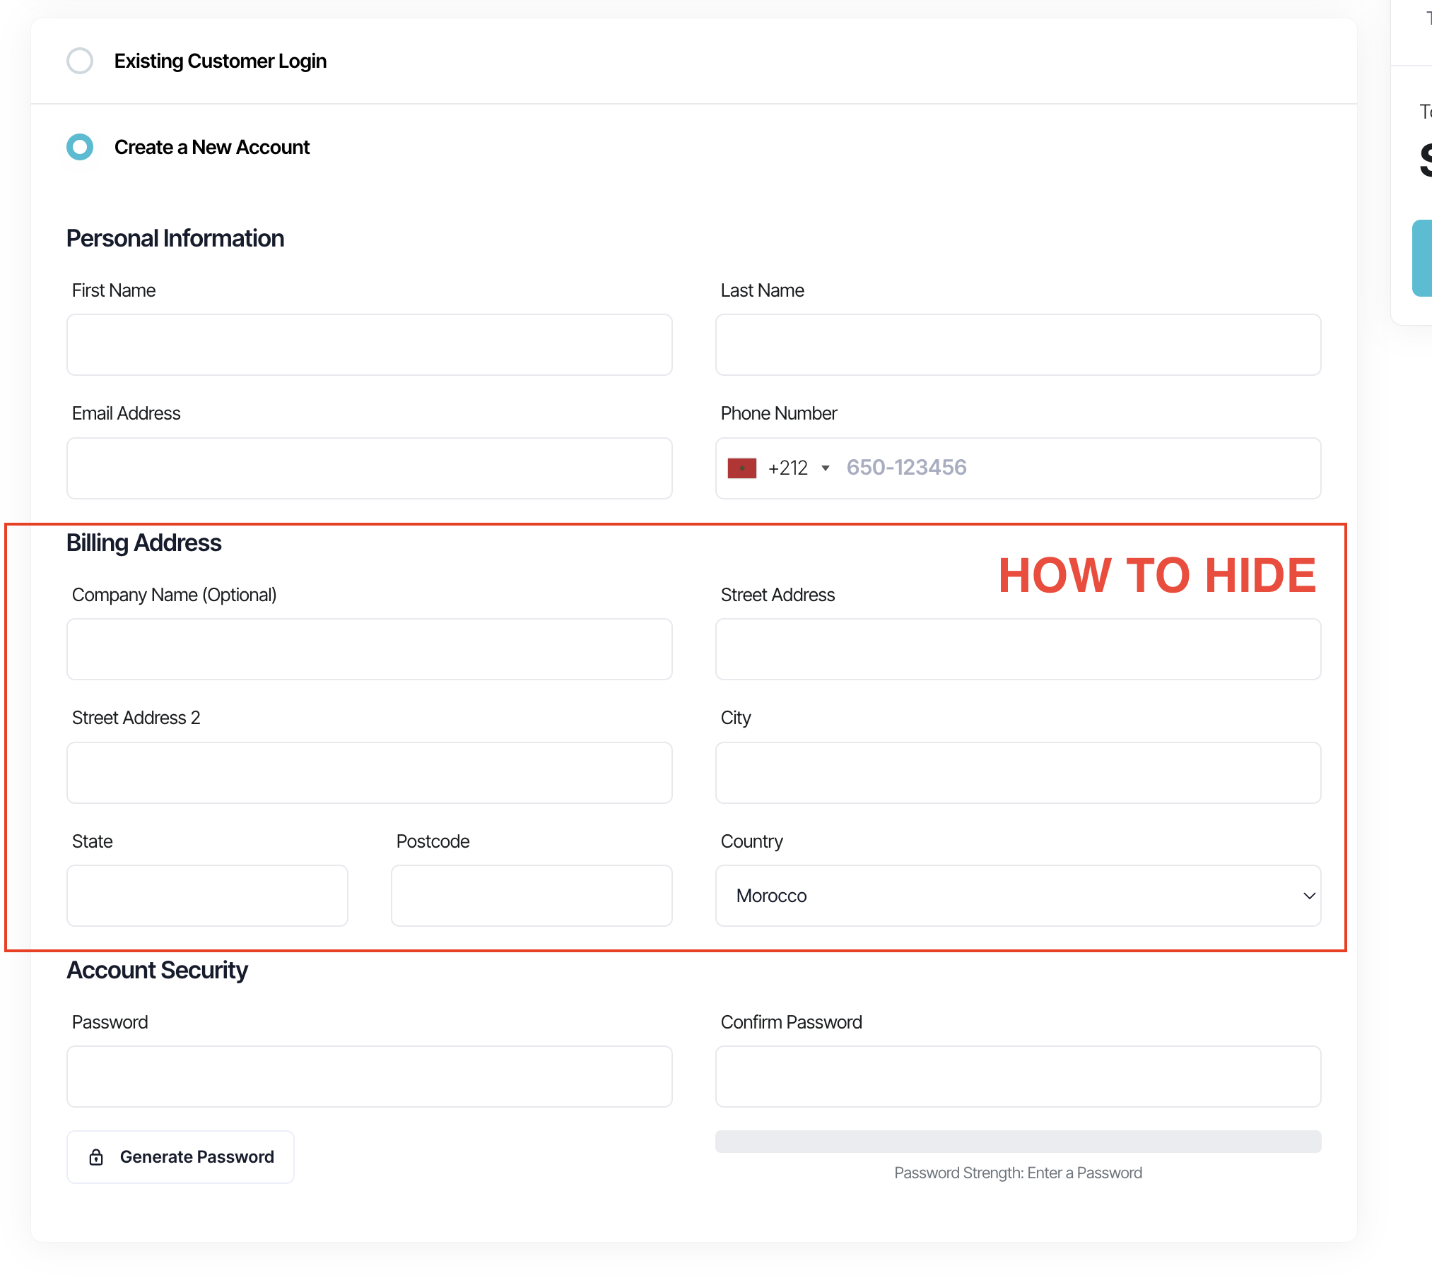Click the First Name input field
The width and height of the screenshot is (1432, 1280).
[x=369, y=345]
